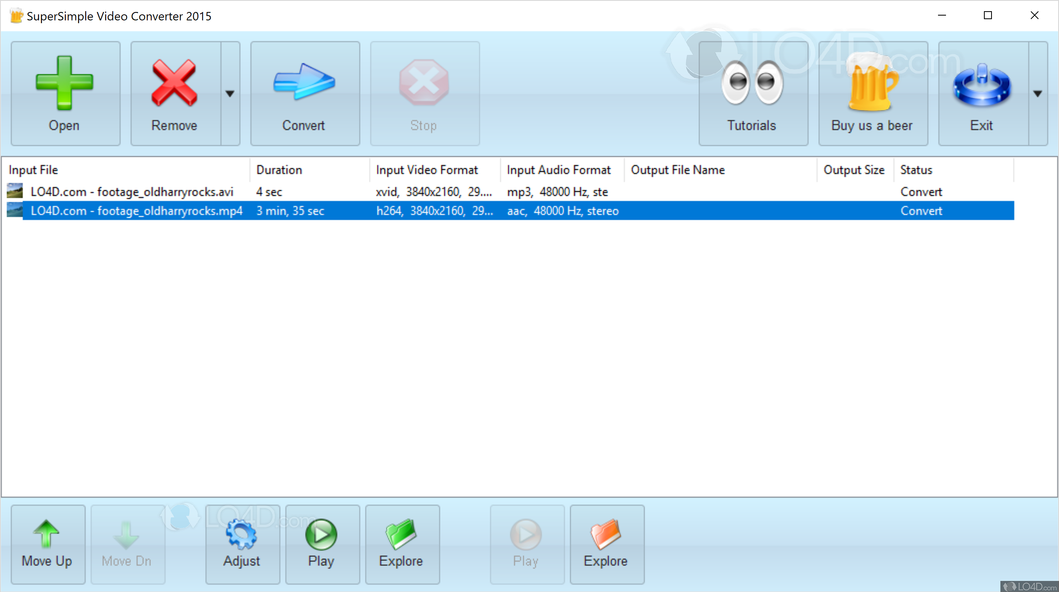Image resolution: width=1059 pixels, height=592 pixels.
Task: Click the disabled Stop icon
Action: (424, 86)
